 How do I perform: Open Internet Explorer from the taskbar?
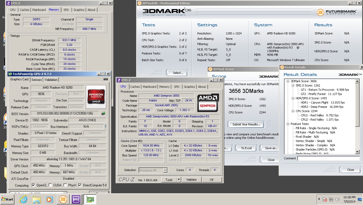(x=23, y=199)
